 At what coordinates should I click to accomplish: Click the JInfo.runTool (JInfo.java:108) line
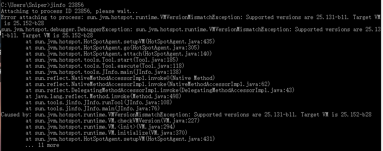pyautogui.click(x=99, y=102)
